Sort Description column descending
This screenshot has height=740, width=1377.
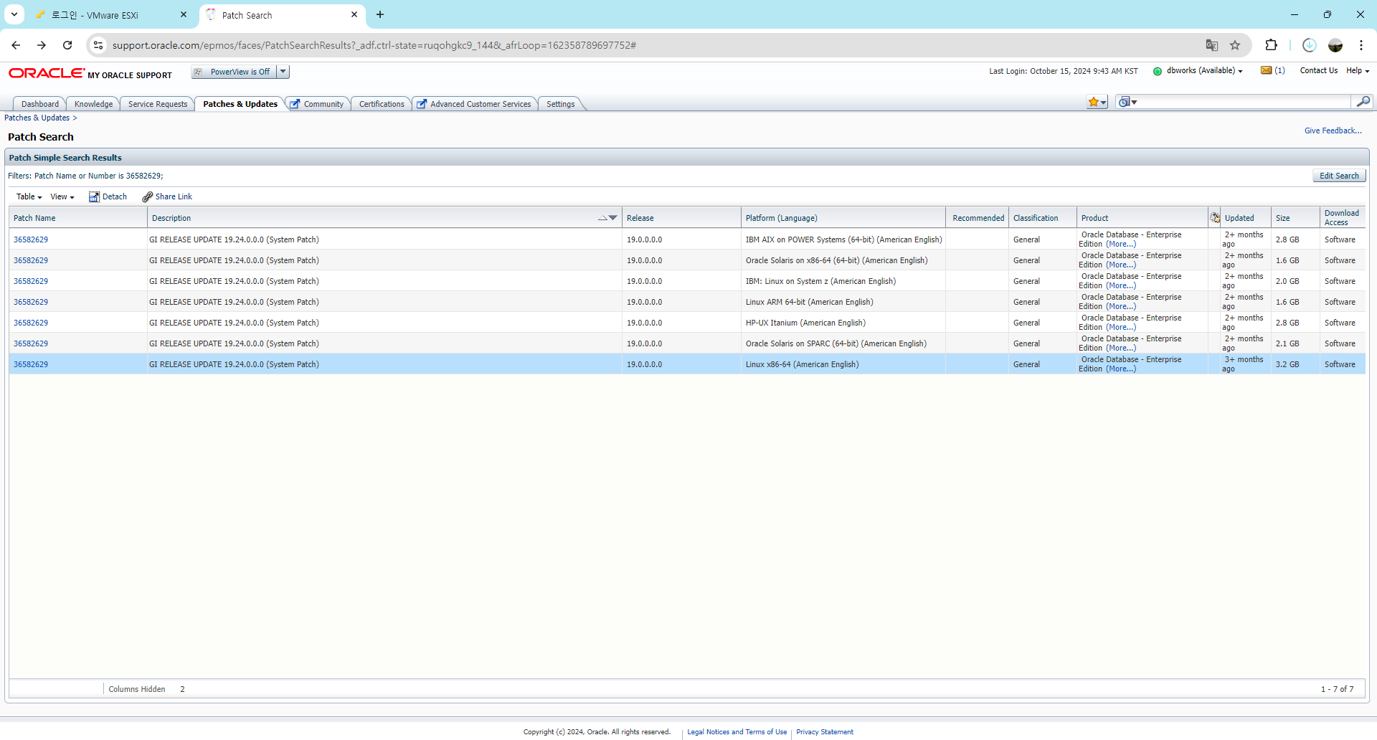(612, 218)
